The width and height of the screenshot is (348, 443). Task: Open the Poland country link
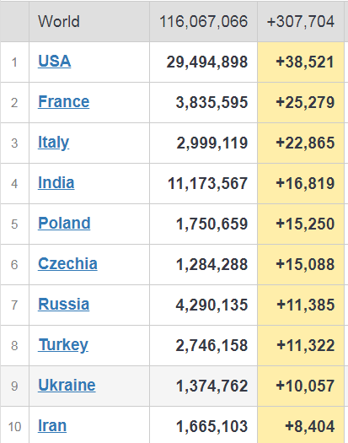pyautogui.click(x=64, y=224)
